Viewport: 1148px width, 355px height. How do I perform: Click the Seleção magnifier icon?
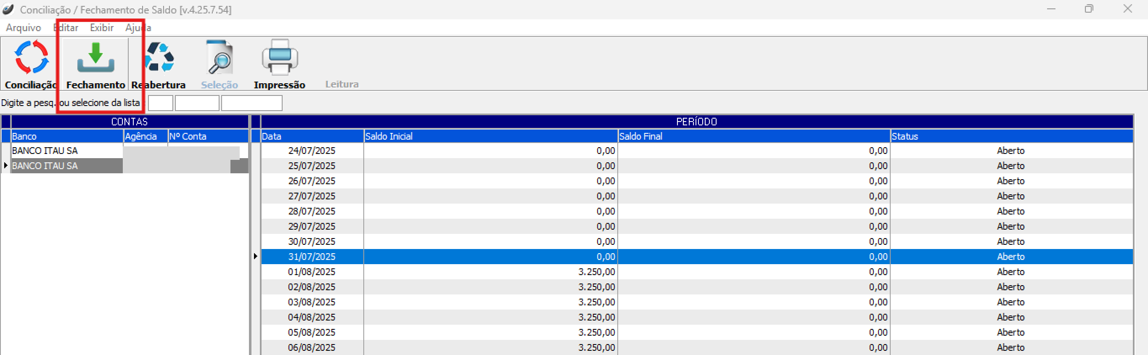click(219, 58)
